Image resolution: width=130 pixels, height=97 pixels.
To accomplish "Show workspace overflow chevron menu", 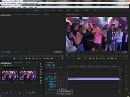I will pyautogui.click(x=95, y=10).
